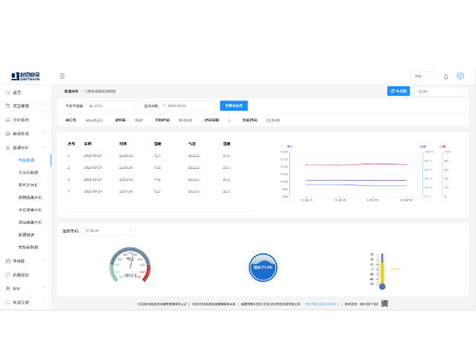The height and width of the screenshot is (357, 476).
Task: Collapse the sidebar with the hamburger icon
Action: 62,76
